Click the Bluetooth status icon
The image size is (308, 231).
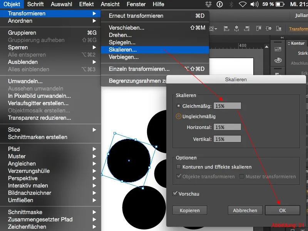[x=231, y=4]
